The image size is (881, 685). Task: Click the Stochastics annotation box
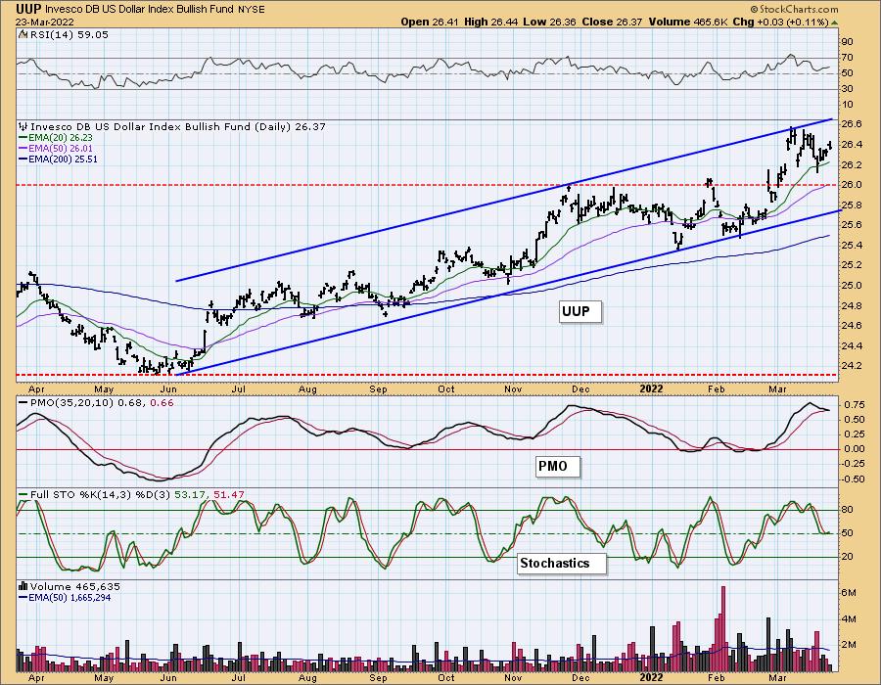[561, 563]
